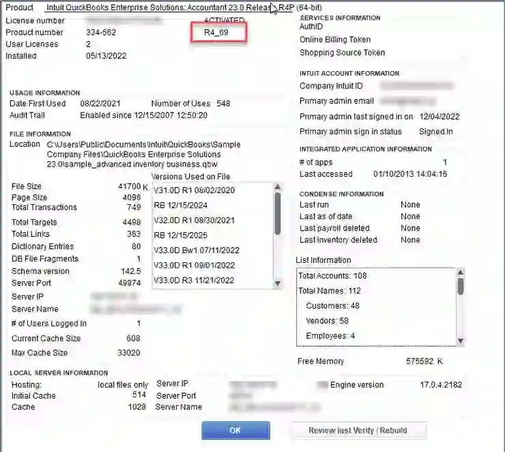
Task: Click Total Transactions value 749
Action: (134, 208)
